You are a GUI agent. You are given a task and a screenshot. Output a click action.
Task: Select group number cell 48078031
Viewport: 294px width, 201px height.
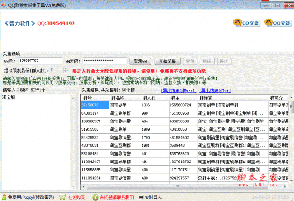pyautogui.click(x=95, y=145)
